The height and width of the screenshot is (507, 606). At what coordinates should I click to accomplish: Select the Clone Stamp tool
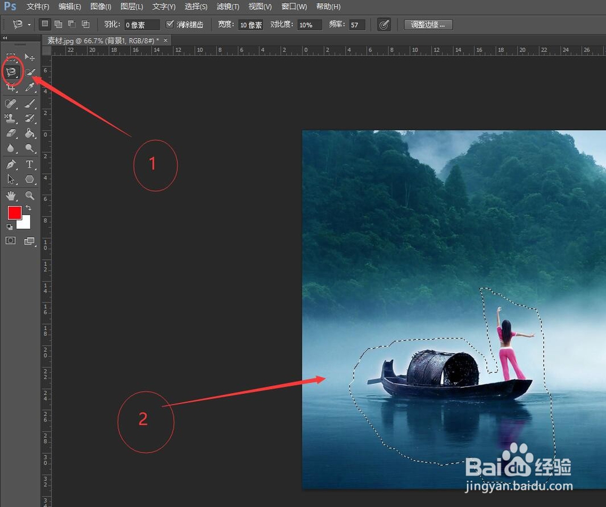tap(11, 118)
